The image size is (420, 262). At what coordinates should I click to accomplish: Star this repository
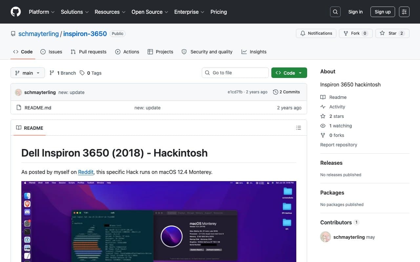point(392,33)
